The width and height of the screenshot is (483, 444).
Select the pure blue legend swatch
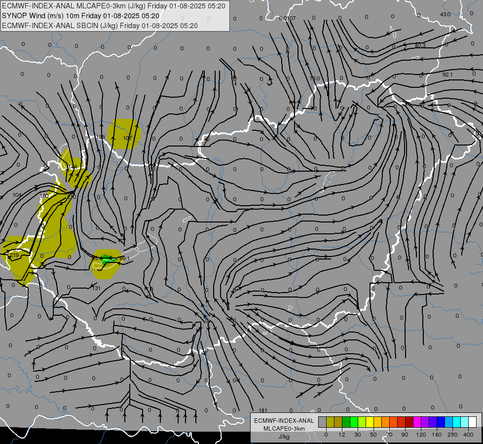click(x=441, y=422)
